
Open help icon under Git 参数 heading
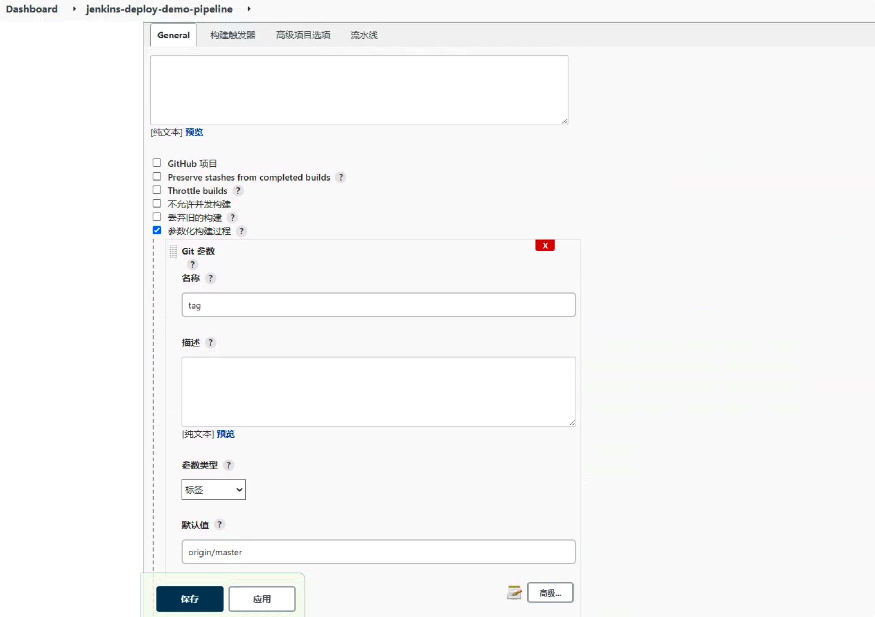coord(192,265)
